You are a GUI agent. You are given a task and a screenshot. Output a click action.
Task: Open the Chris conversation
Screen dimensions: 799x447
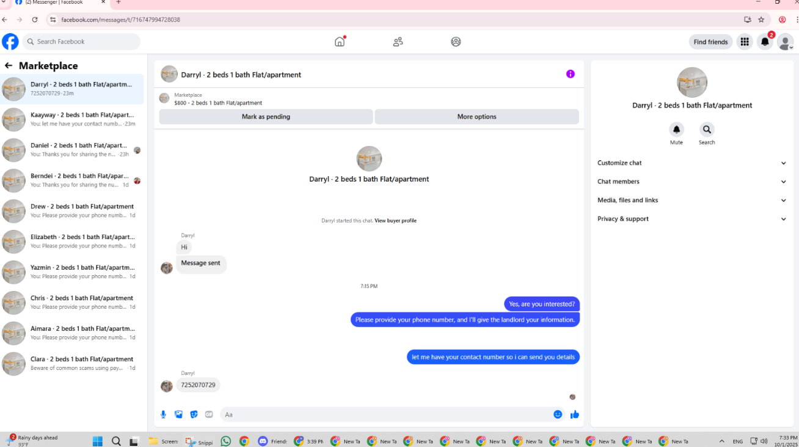pyautogui.click(x=72, y=303)
